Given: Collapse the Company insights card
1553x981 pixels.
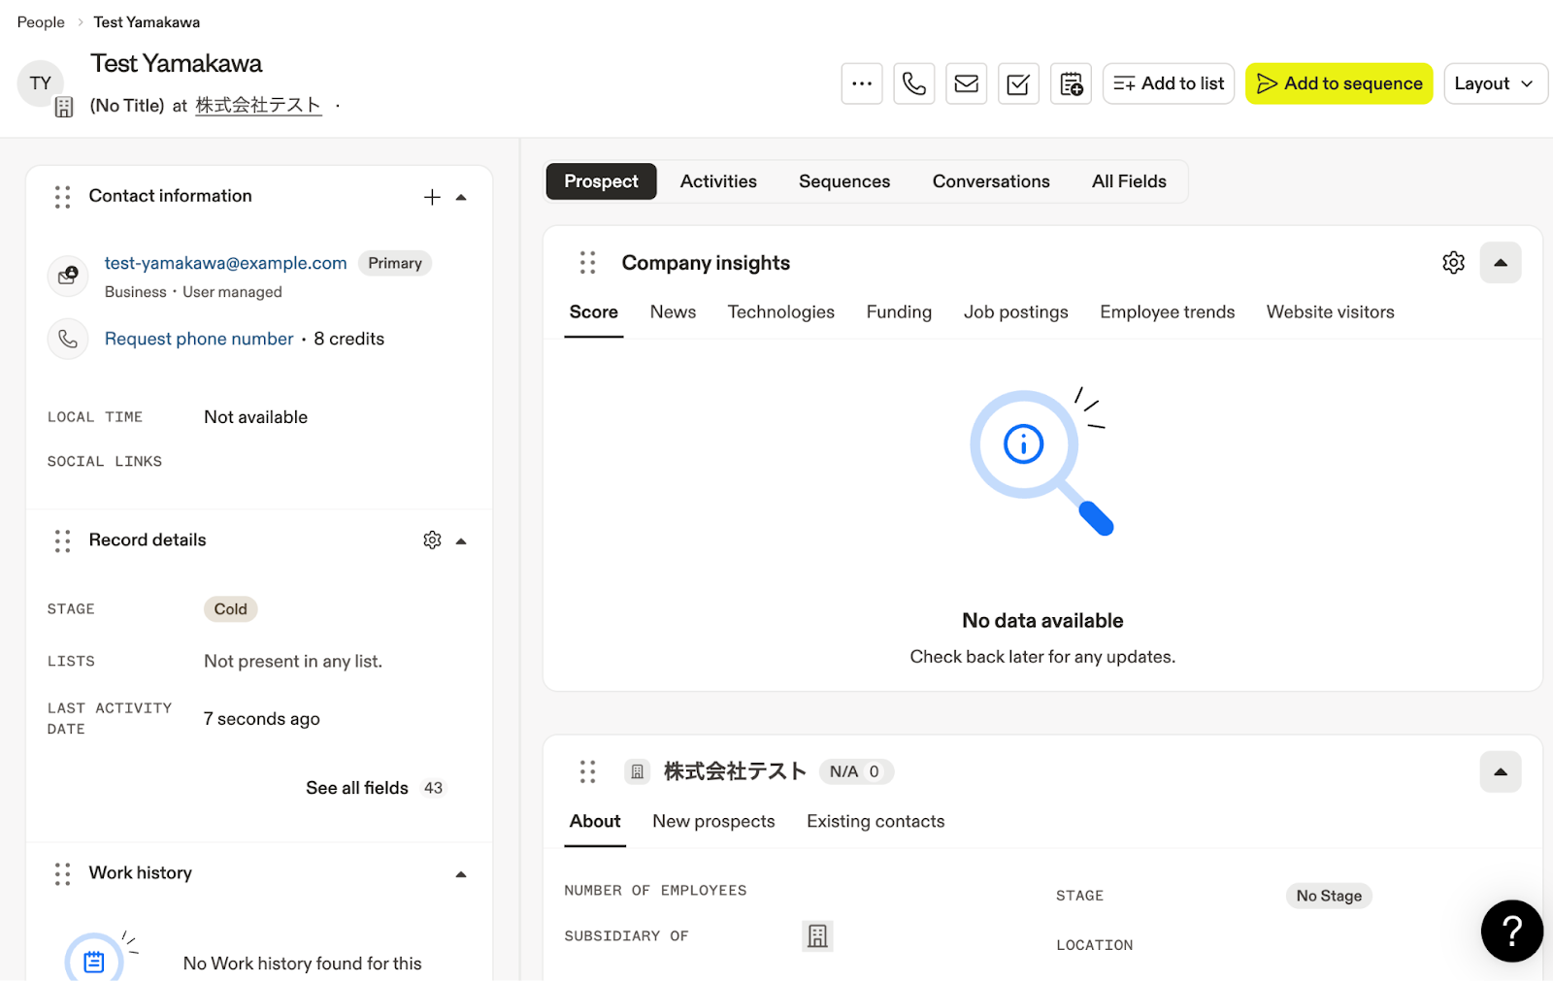Looking at the screenshot, I should tap(1500, 263).
